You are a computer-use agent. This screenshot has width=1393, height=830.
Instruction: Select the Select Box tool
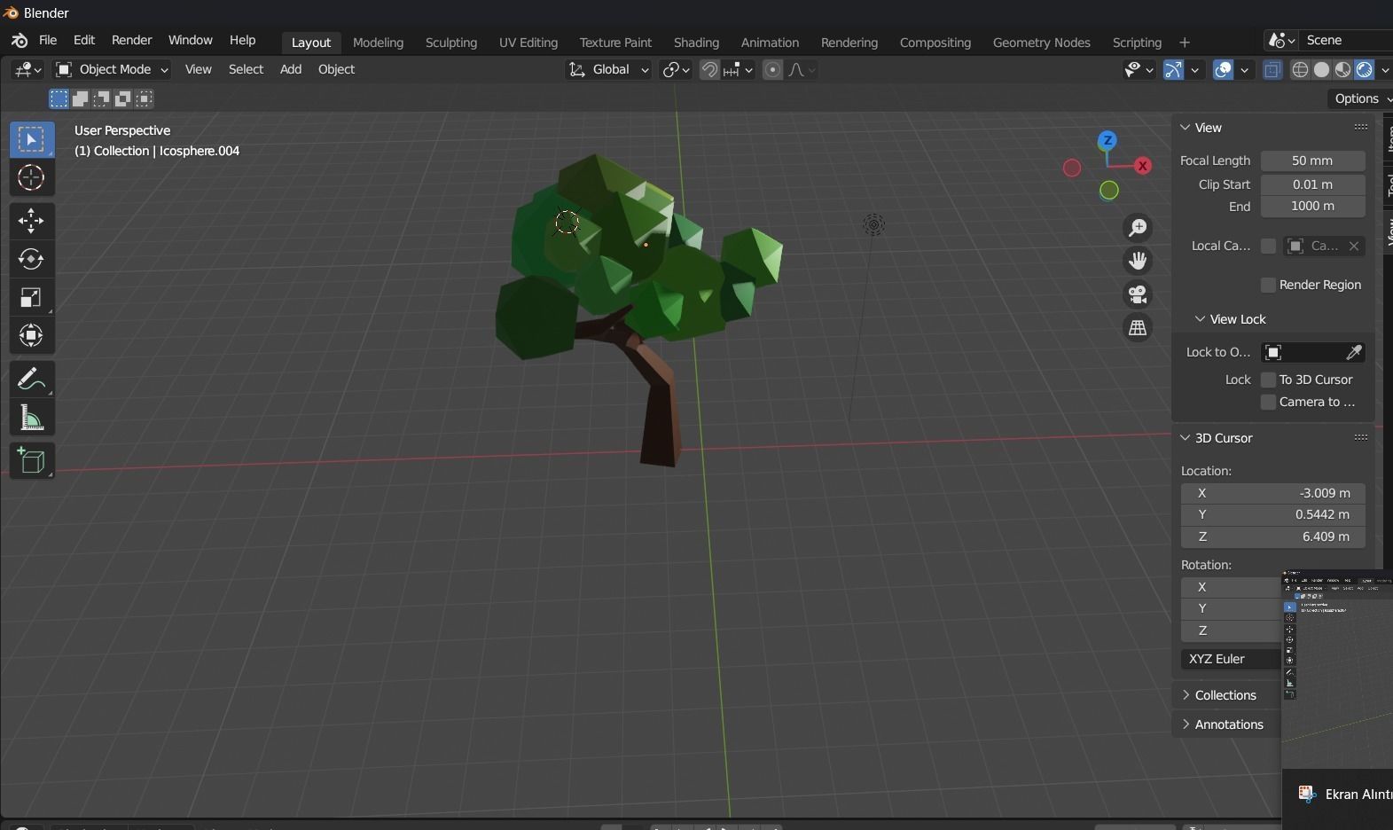31,140
